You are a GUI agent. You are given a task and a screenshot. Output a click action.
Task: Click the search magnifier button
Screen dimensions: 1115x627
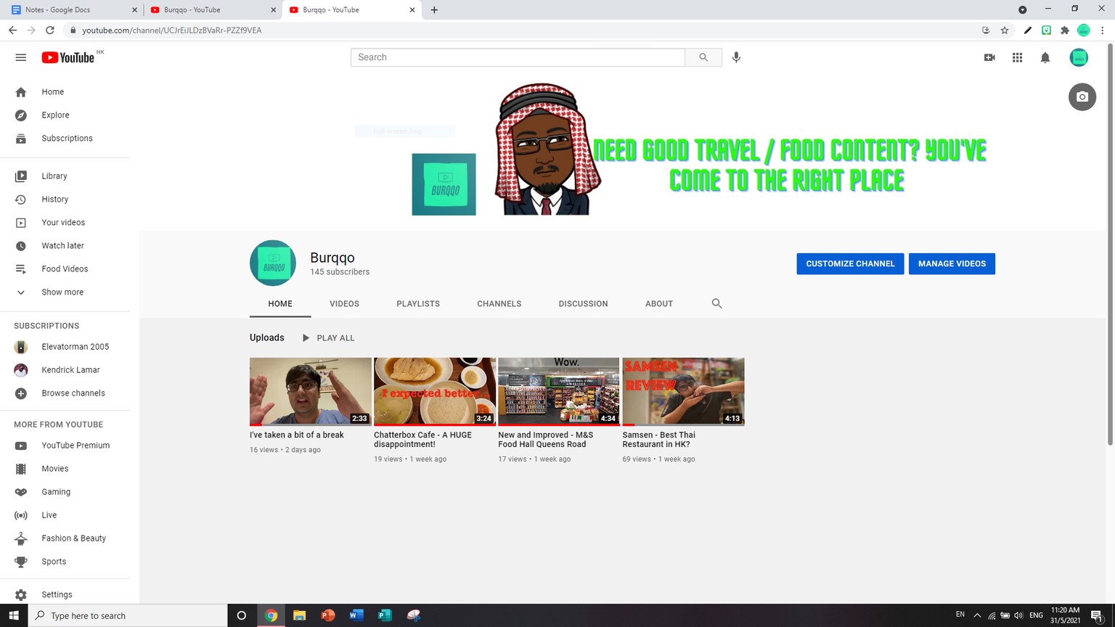coord(703,57)
